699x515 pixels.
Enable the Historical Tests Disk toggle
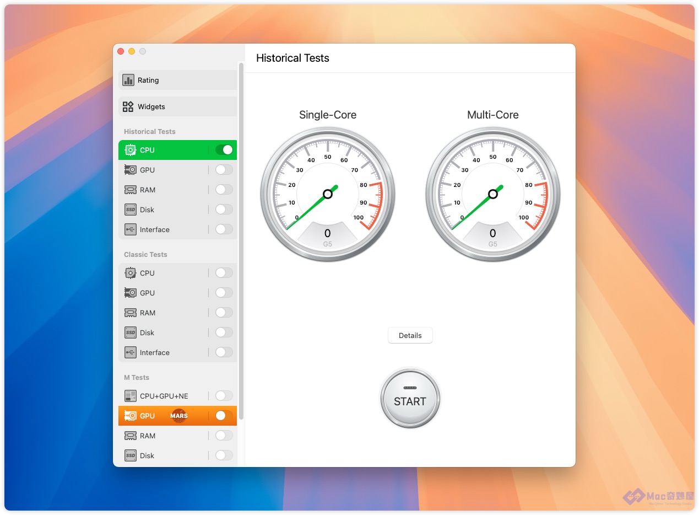pos(224,210)
